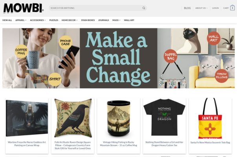Screen dimensions: 237x157
Task: Click the Phone Case yellow badge
Action: (66, 42)
